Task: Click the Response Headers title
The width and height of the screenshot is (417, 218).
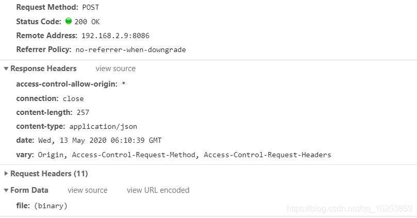Action: point(43,69)
